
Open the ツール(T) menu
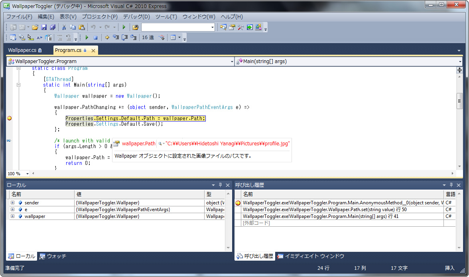166,16
